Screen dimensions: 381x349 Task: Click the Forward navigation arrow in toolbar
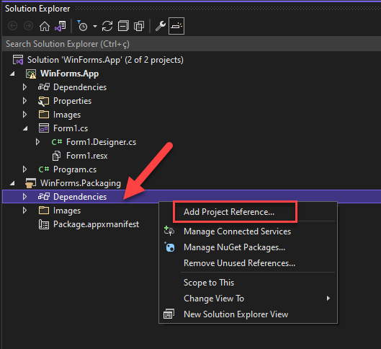(x=28, y=26)
